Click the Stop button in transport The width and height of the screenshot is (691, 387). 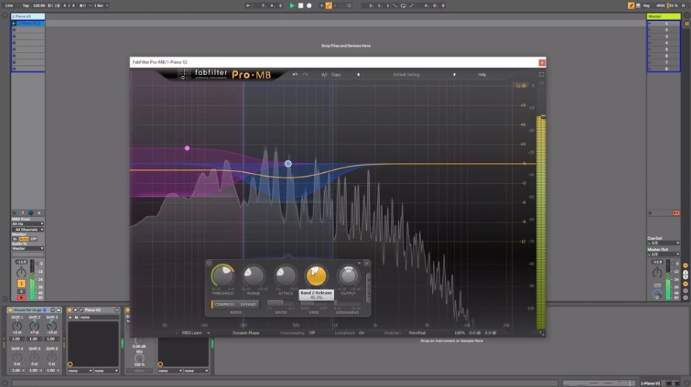[301, 5]
